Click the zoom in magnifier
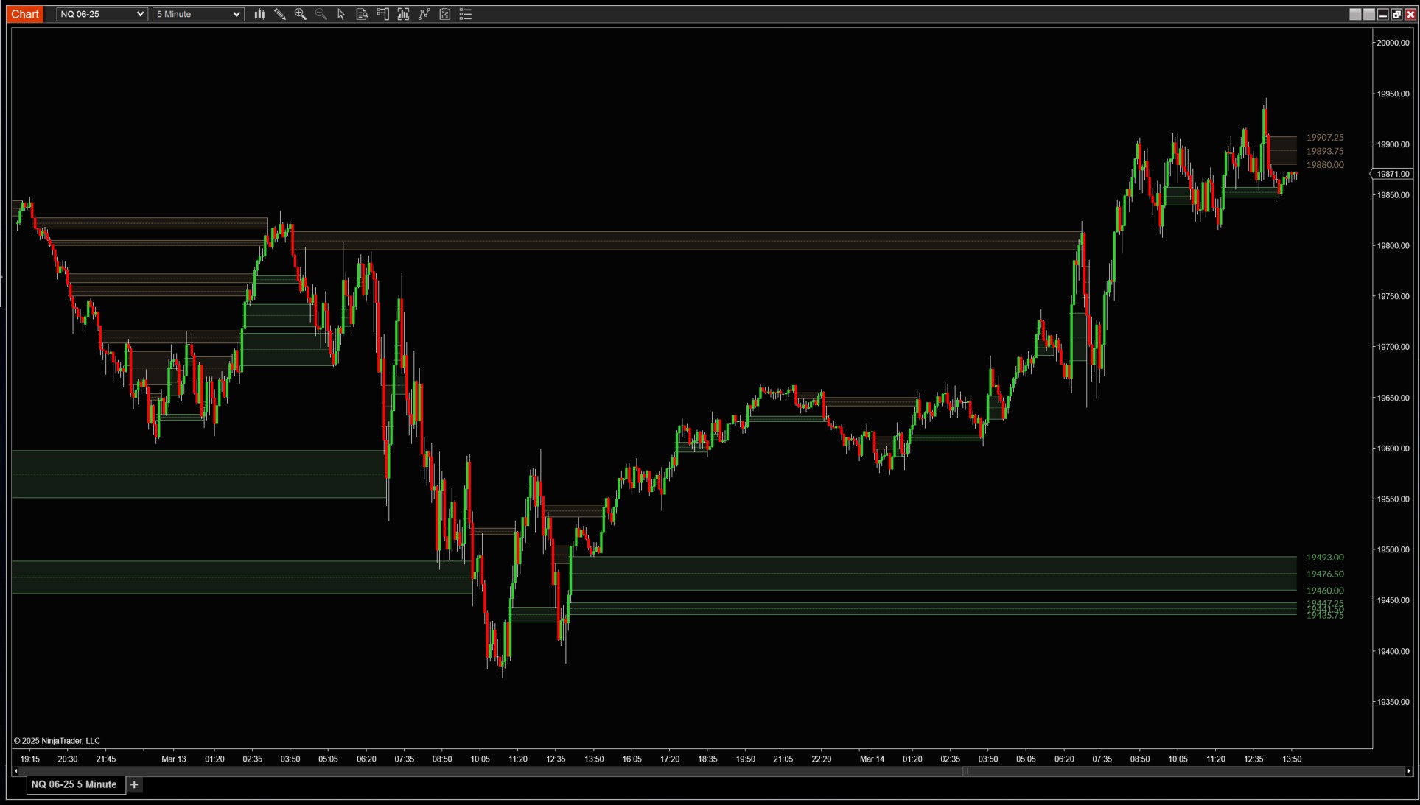Viewport: 1420px width, 805px height. point(300,14)
